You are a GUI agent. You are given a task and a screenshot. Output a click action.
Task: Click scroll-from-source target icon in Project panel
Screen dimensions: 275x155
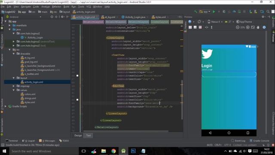click(x=52, y=17)
